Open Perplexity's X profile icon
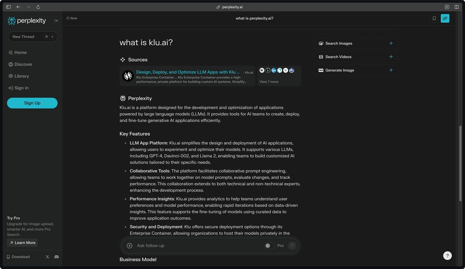 pos(47,257)
